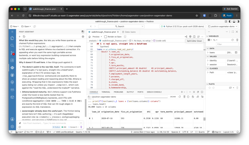The width and height of the screenshot is (249, 145).
Task: Bookmark this page with star icon
Action: [x=197, y=16]
